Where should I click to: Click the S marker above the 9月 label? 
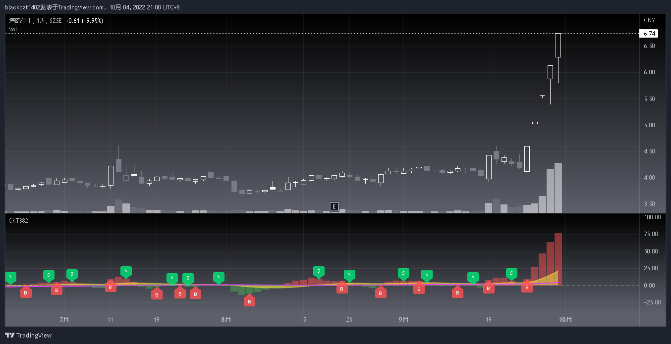click(403, 274)
